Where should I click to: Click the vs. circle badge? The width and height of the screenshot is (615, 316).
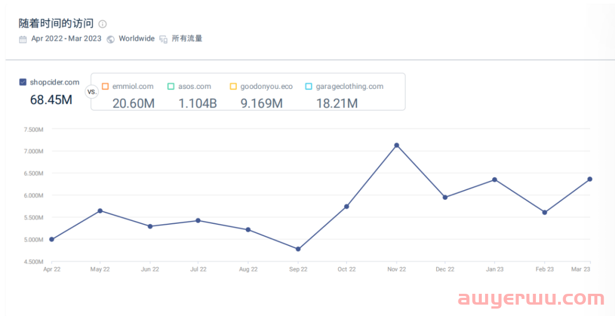[92, 93]
